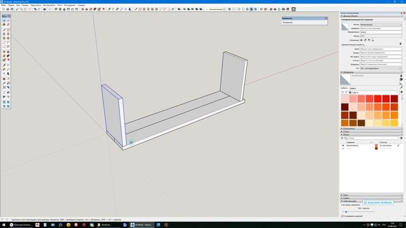Screen dimensions: 406x228
Task: Toggle hidden state eye in Entity Info
Action: (361, 40)
